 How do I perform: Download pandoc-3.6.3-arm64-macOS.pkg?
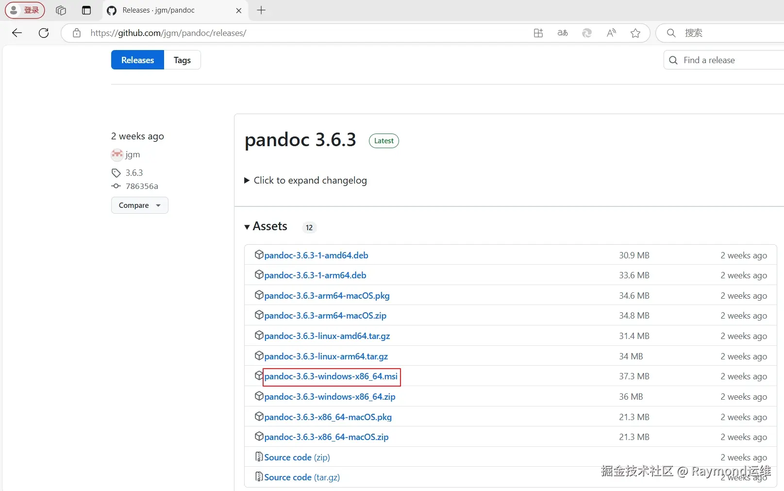tap(327, 296)
